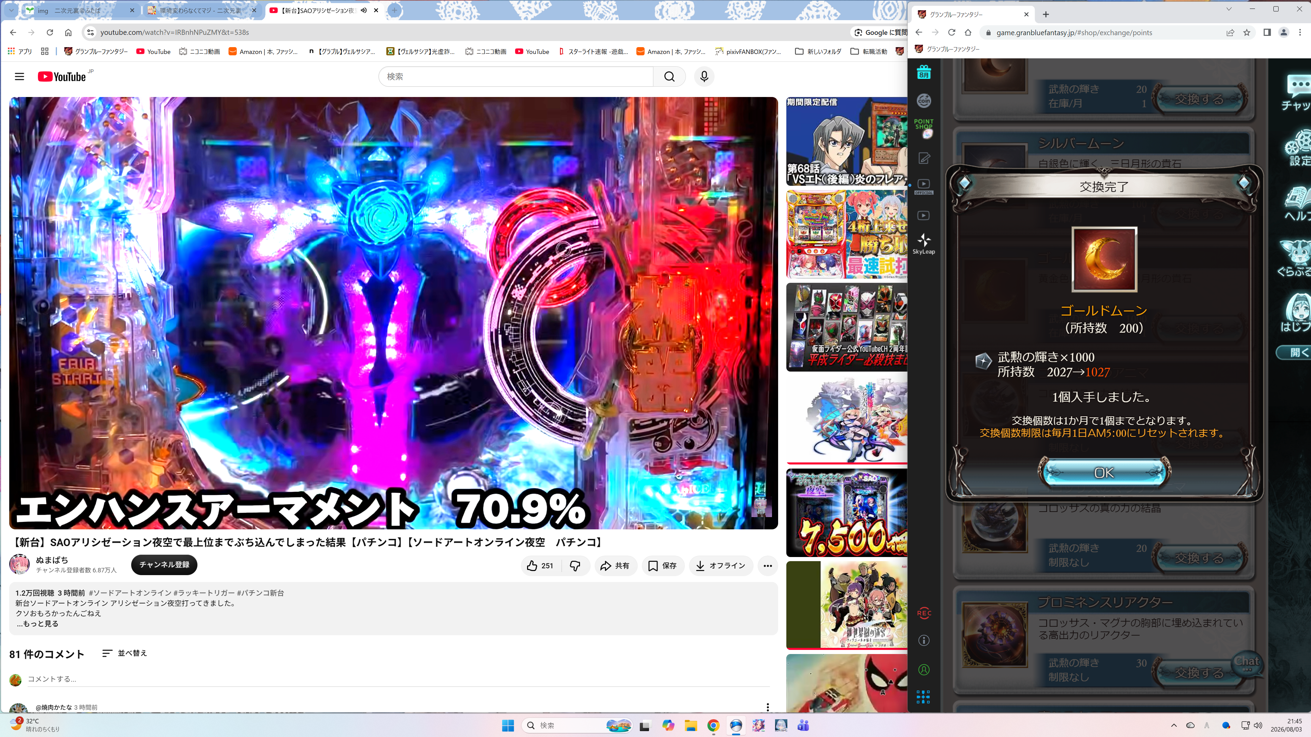Open the OFFICIAL video sidebar icon
1311x737 pixels.
click(924, 187)
